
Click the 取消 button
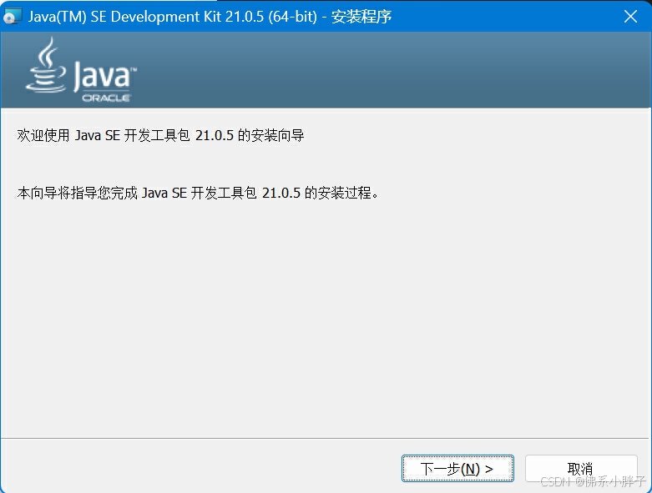(x=581, y=469)
